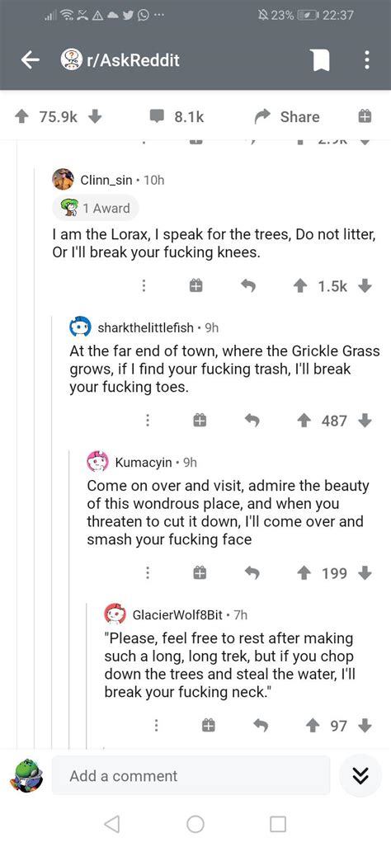Upvote Clinn_sin's comment with 1.5k points
The height and width of the screenshot is (847, 391).
[298, 286]
